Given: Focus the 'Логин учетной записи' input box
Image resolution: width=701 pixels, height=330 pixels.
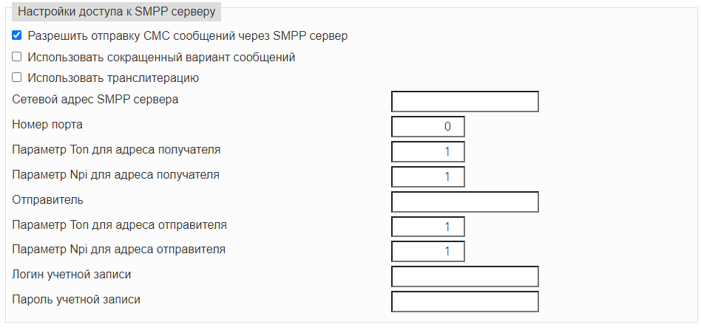Looking at the screenshot, I should (465, 276).
